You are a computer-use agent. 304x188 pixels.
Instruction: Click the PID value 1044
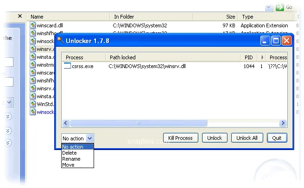[249, 66]
